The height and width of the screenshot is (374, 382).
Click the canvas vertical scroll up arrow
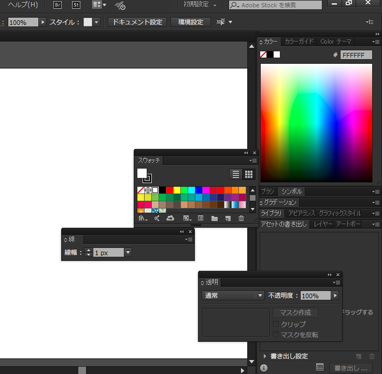click(252, 46)
